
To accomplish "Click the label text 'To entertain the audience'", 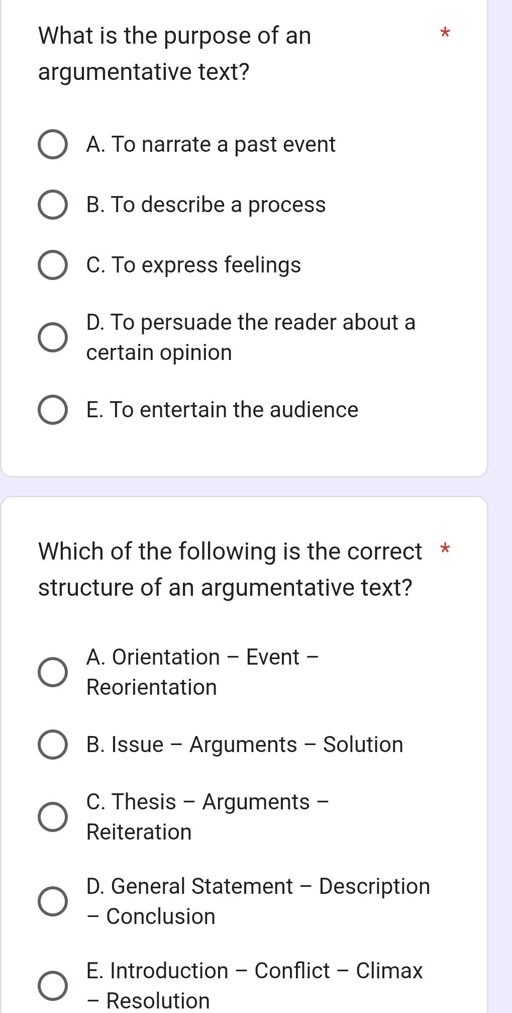I will coord(222,409).
